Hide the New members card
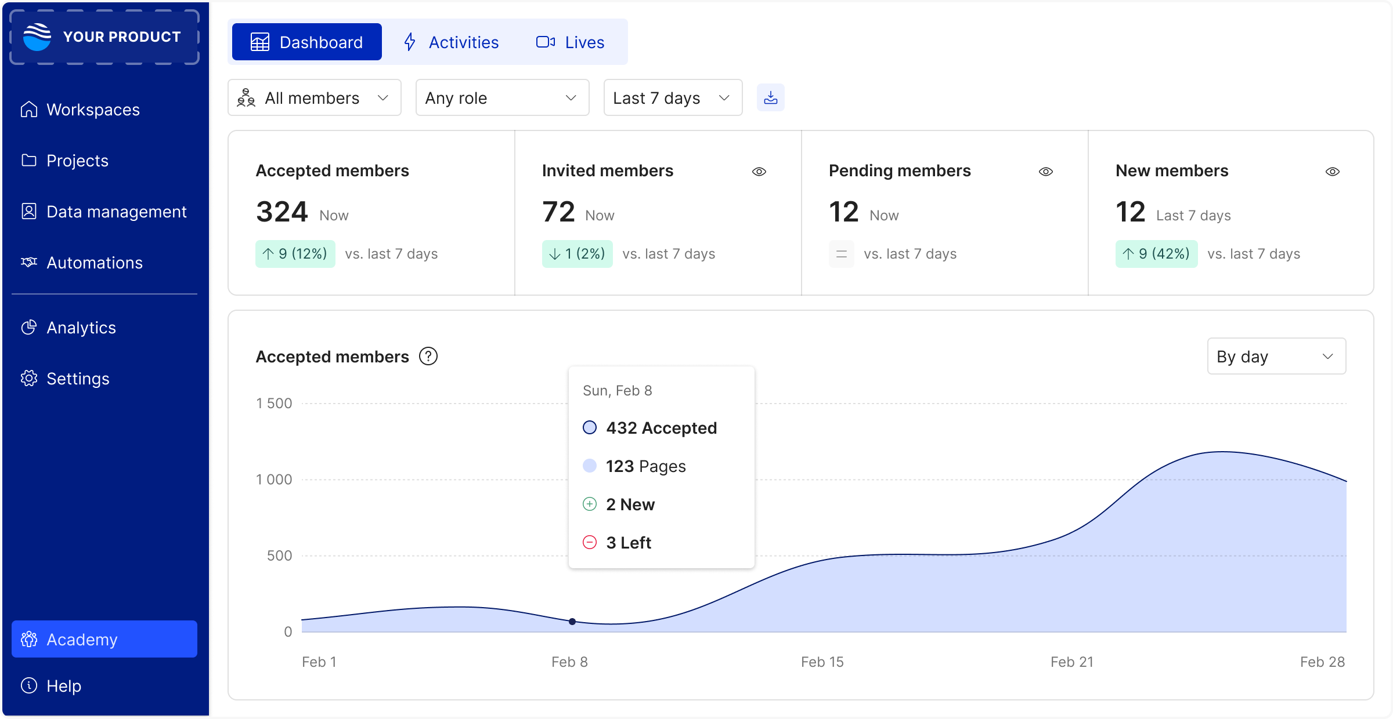The width and height of the screenshot is (1393, 719). click(x=1333, y=172)
